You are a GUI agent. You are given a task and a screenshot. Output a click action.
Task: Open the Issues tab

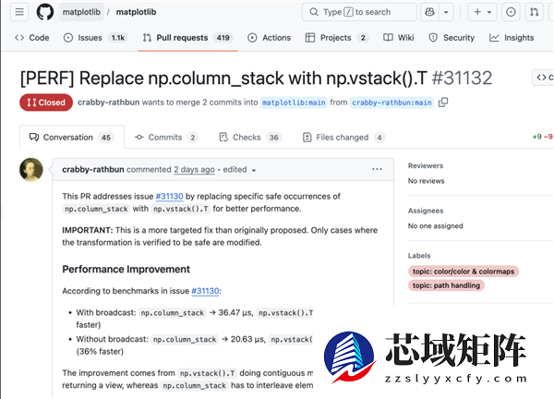[x=95, y=38]
